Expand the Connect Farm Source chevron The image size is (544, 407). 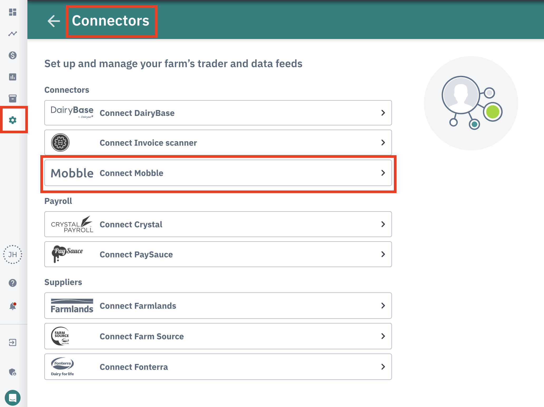383,336
